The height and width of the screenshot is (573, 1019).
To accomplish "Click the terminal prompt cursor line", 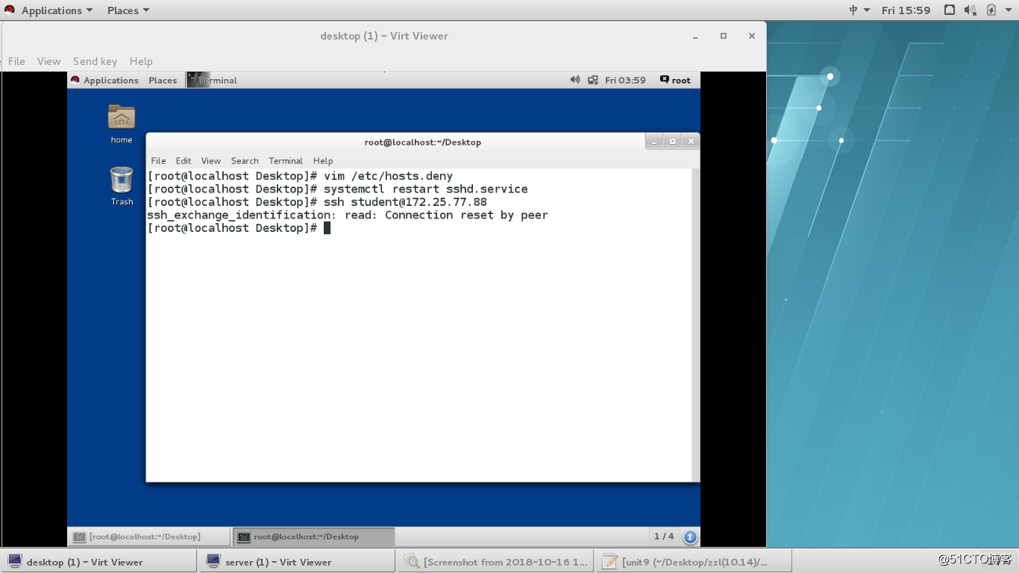I will [239, 228].
